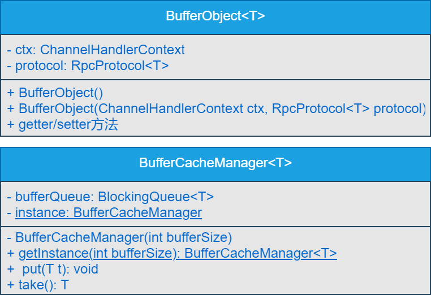Select the BufferObject<T> class title
Viewport: 431px width, 295px height.
click(x=215, y=16)
